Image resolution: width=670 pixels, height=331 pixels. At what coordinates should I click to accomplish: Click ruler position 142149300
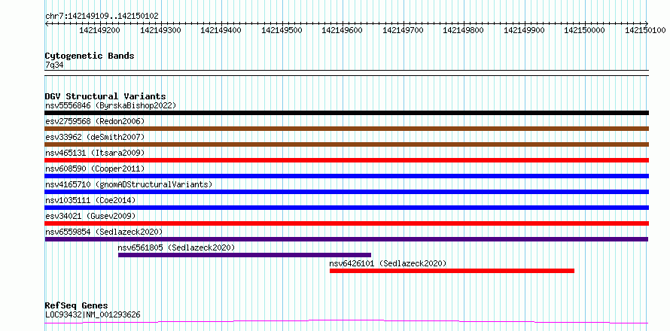pyautogui.click(x=160, y=30)
